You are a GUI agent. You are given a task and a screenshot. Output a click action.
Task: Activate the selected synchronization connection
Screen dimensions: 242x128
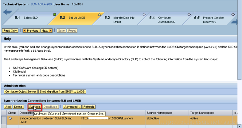click(x=35, y=107)
